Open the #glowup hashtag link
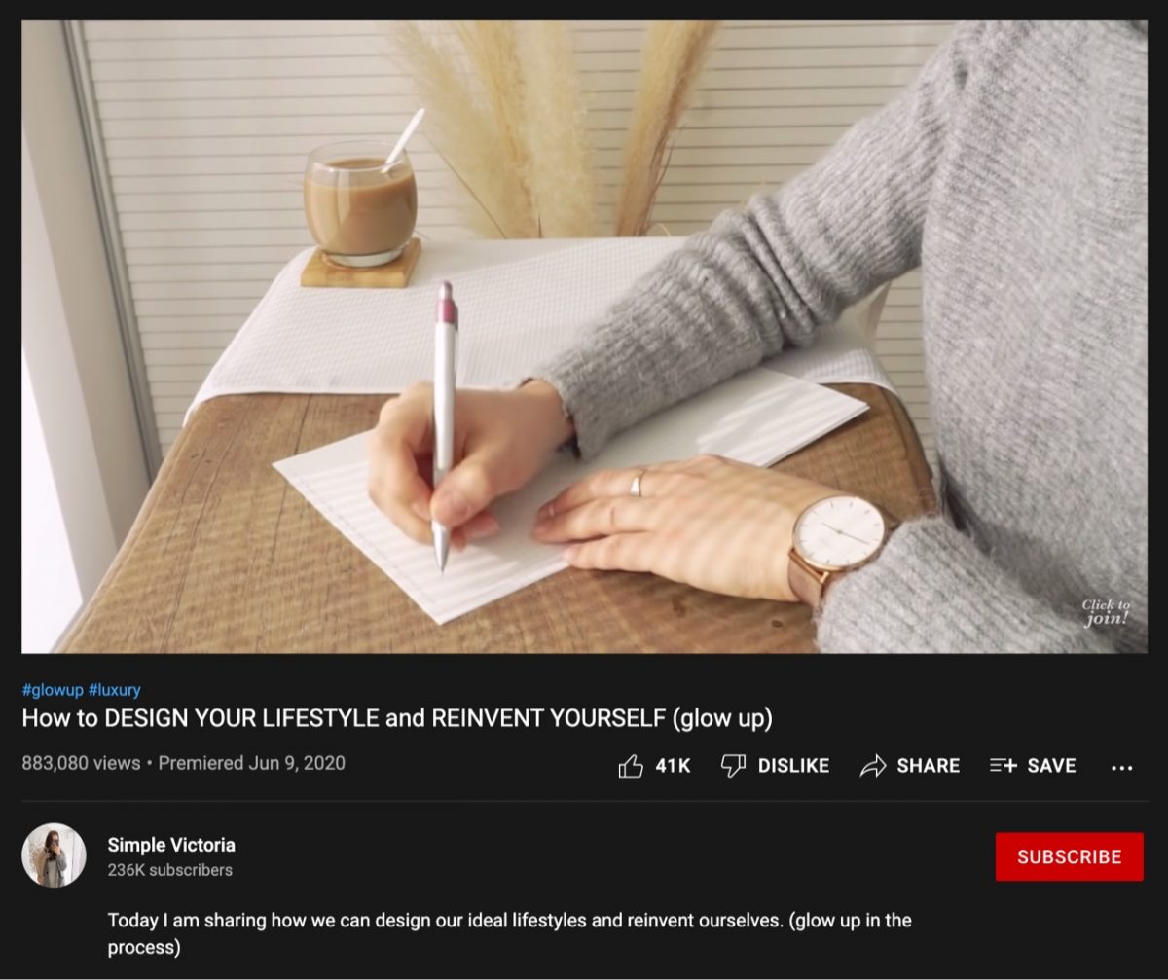The image size is (1168, 980). pyautogui.click(x=53, y=690)
